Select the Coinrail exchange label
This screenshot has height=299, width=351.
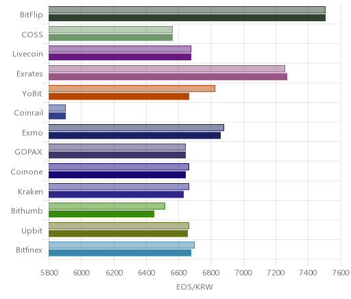tap(28, 113)
